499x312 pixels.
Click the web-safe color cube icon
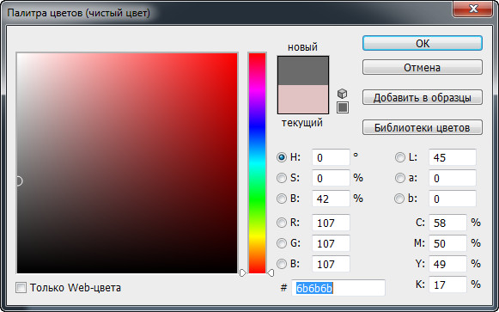click(342, 94)
